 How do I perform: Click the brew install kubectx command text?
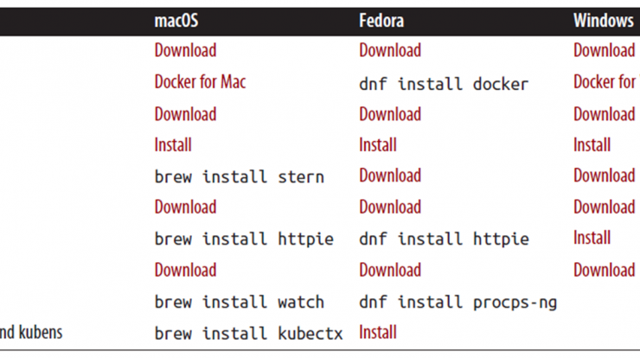click(x=248, y=334)
